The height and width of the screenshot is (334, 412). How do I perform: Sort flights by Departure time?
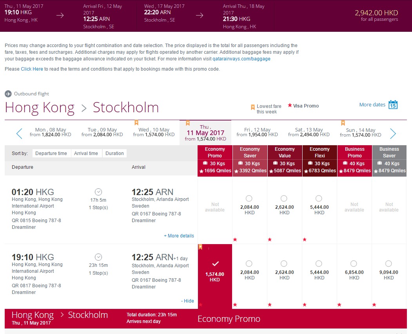pos(51,153)
